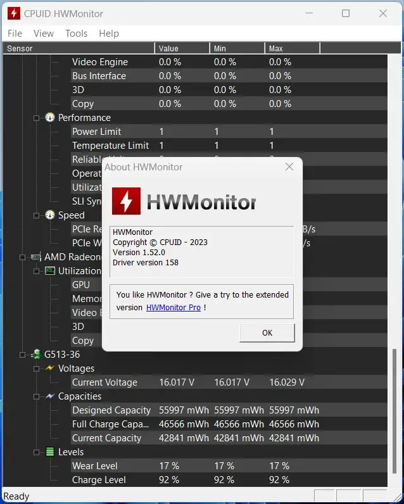Open the Help menu
404x504 pixels.
(109, 34)
